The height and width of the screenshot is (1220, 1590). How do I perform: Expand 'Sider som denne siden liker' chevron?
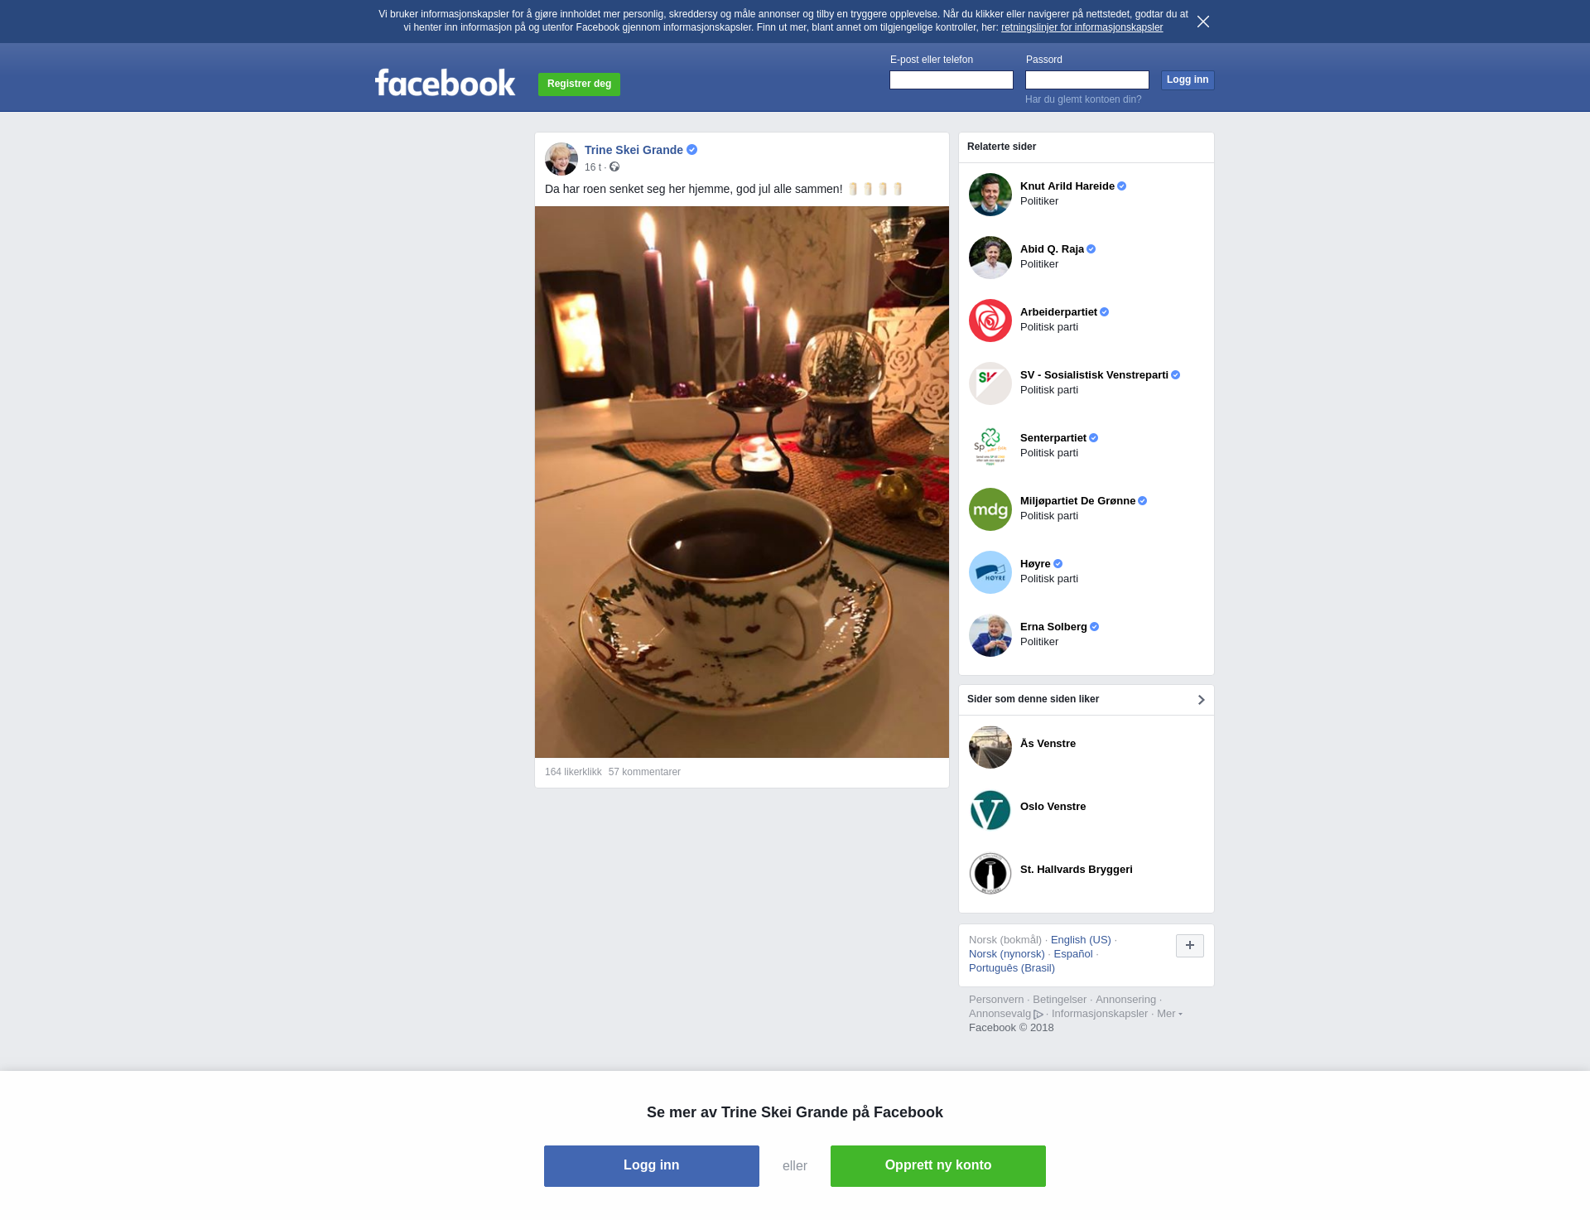[x=1201, y=700]
